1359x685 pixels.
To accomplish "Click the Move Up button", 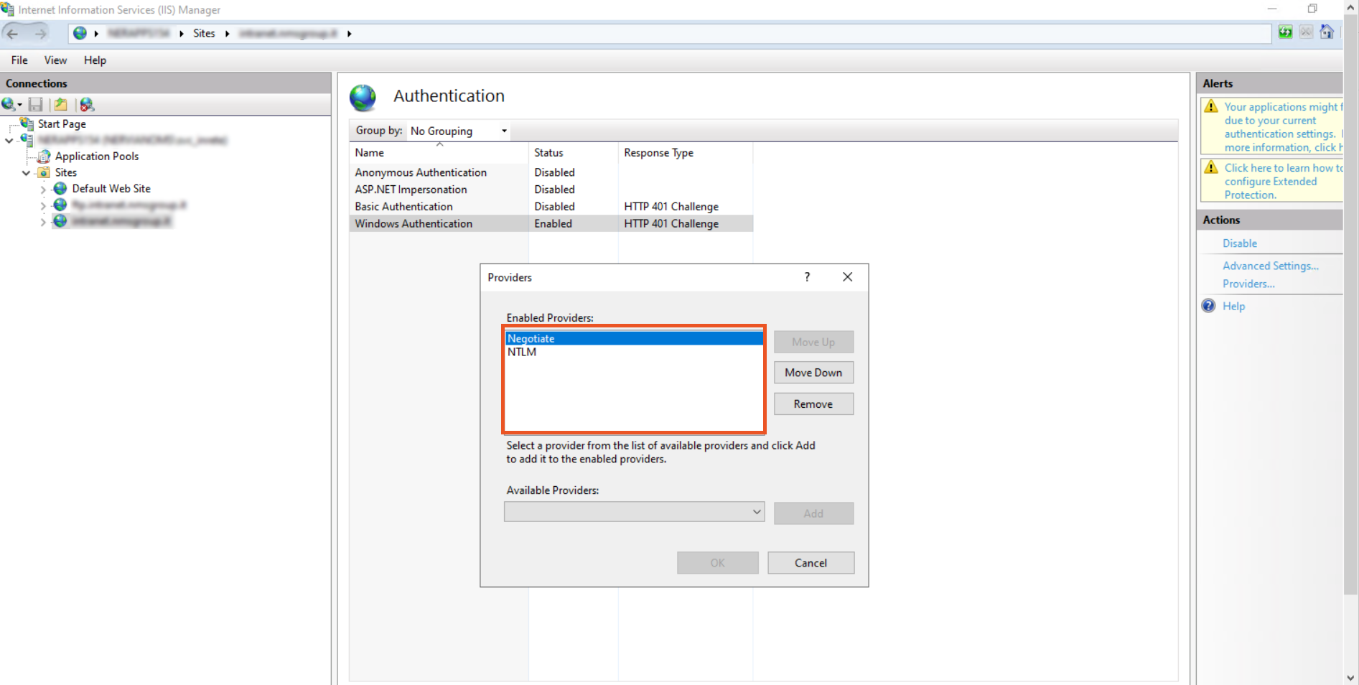I will (813, 342).
